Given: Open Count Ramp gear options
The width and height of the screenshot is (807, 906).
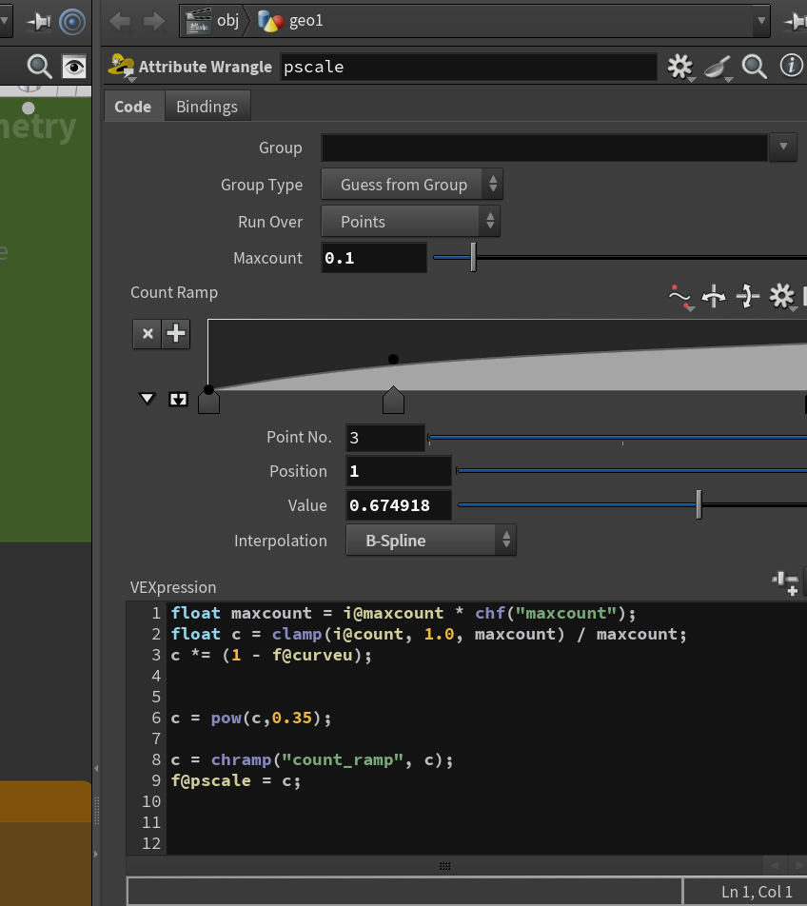Looking at the screenshot, I should click(781, 296).
